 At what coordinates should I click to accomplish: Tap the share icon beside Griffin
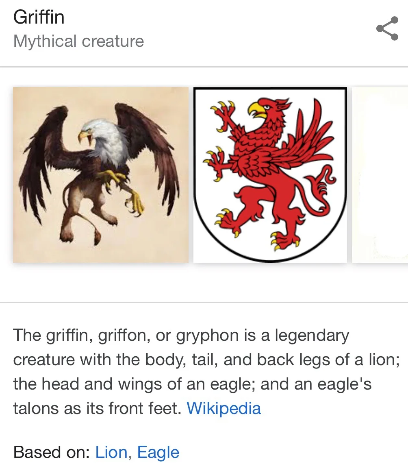tap(387, 28)
